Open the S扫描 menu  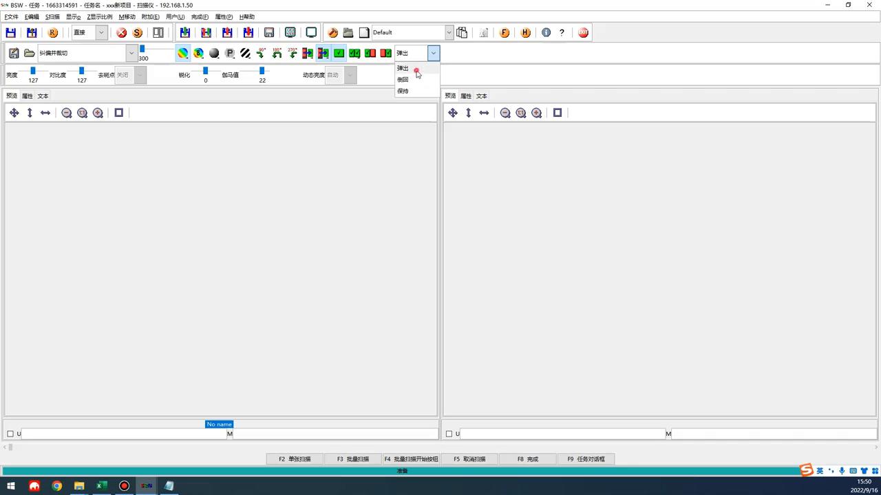[x=52, y=16]
